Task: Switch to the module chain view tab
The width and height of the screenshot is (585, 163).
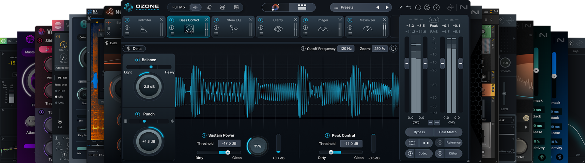Action: point(302,7)
